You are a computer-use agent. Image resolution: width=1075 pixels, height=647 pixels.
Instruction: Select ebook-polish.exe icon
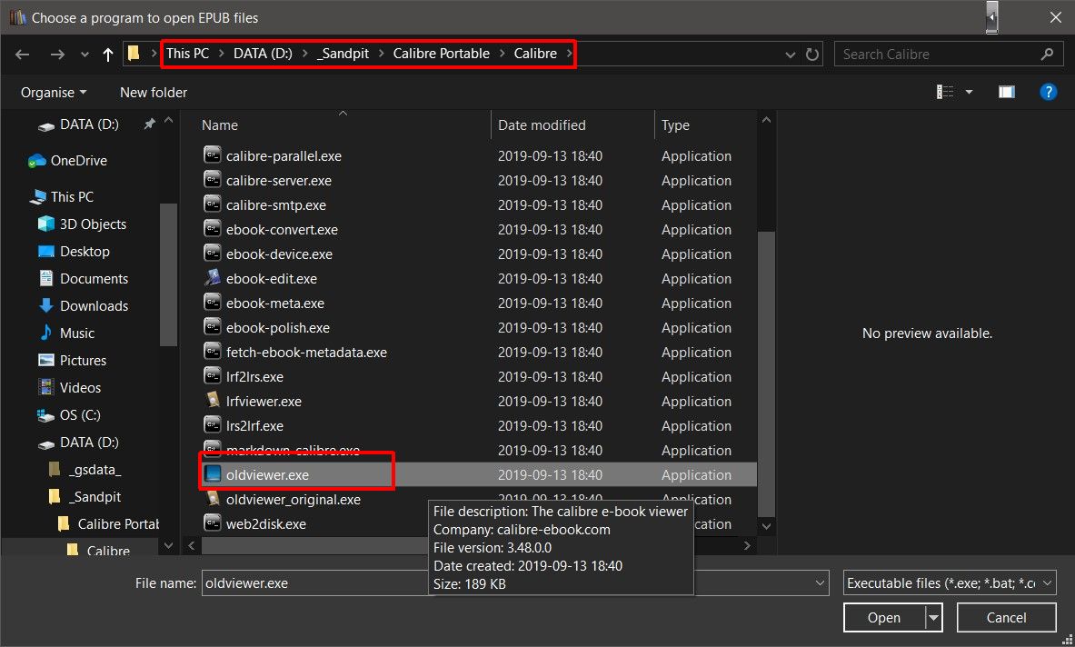(213, 327)
